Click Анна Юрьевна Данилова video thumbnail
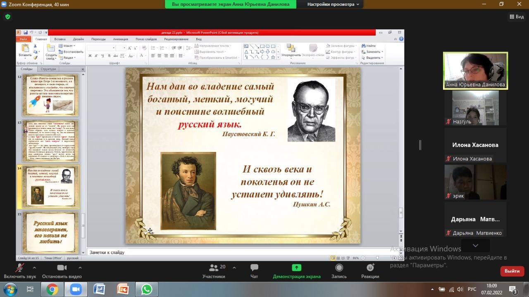The width and height of the screenshot is (529, 297). pyautogui.click(x=475, y=71)
